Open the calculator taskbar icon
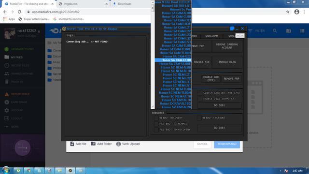 [49, 171]
